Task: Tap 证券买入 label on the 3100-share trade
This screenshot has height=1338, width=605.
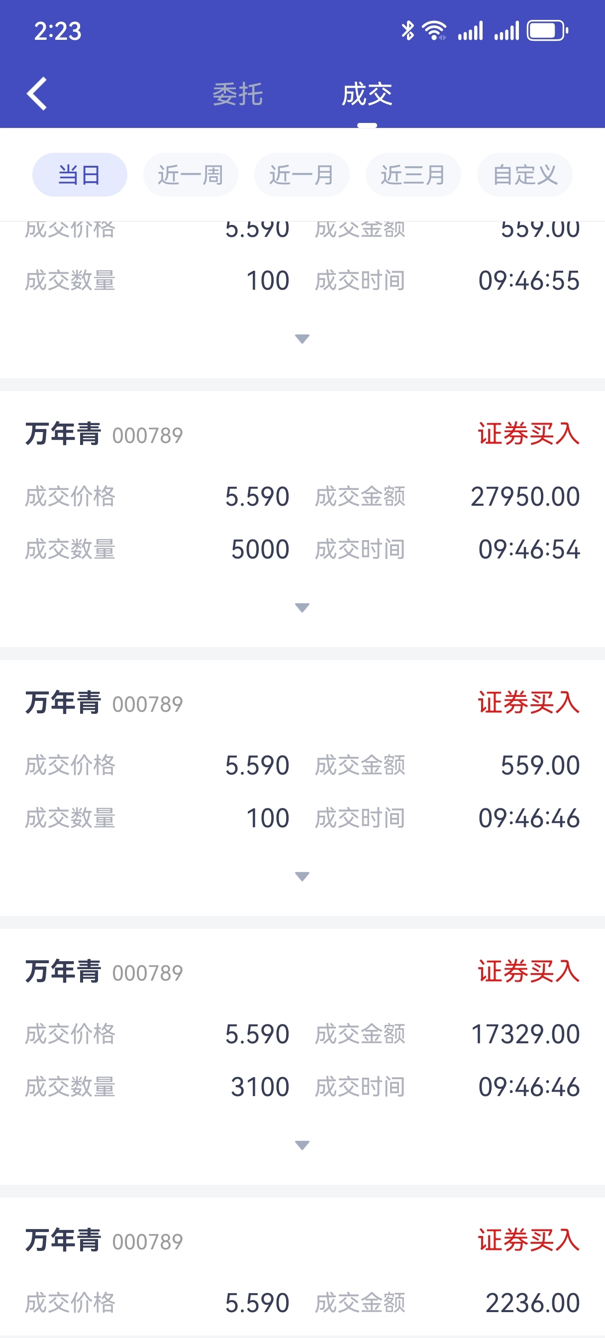Action: point(529,971)
